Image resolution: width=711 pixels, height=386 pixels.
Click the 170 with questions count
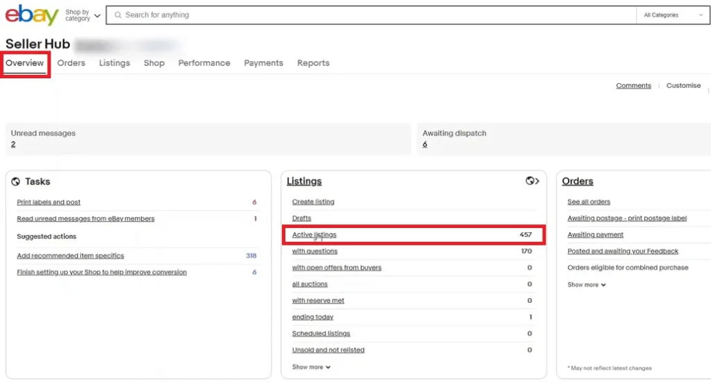pyautogui.click(x=526, y=251)
